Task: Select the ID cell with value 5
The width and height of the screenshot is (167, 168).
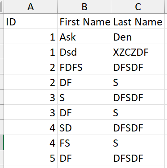Action: pos(30,158)
